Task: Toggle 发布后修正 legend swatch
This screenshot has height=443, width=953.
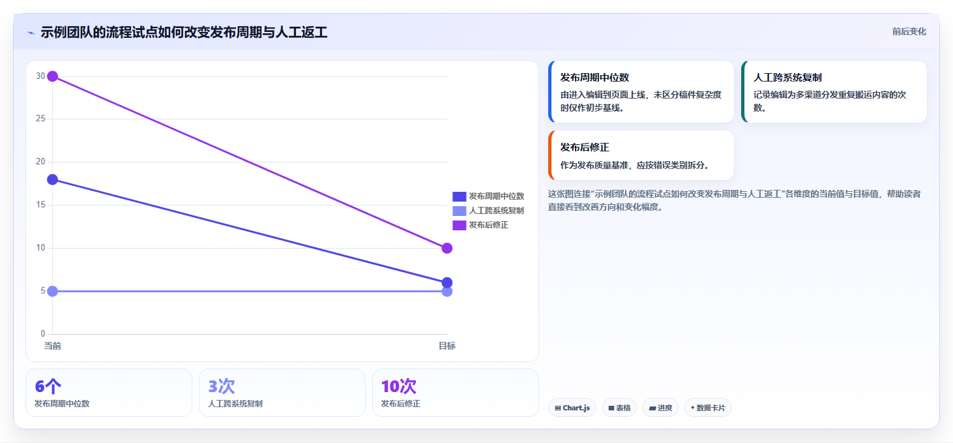Action: (459, 225)
